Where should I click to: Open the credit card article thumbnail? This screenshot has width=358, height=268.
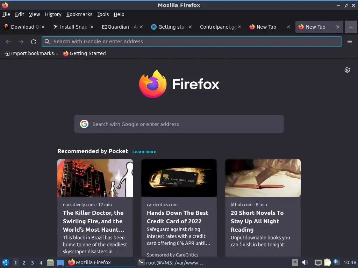click(179, 178)
